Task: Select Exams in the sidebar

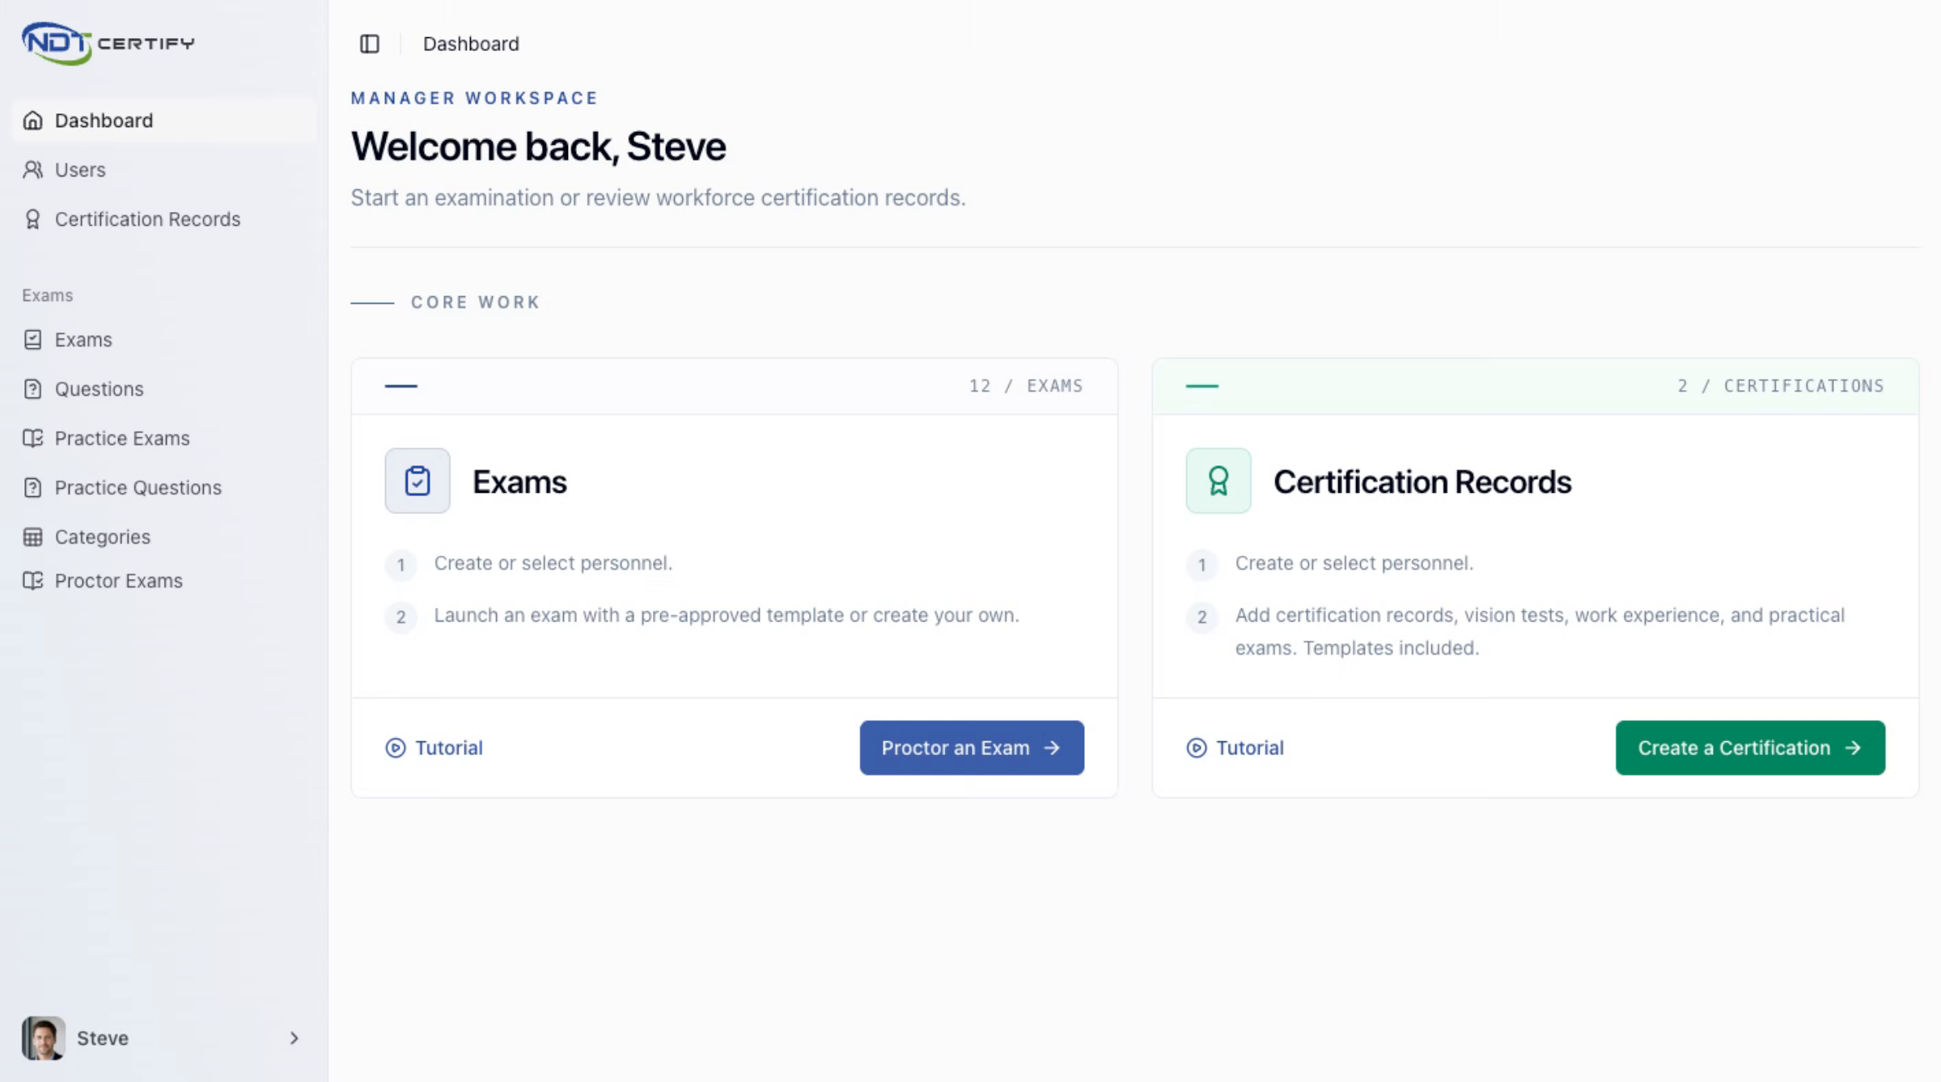Action: click(164, 340)
